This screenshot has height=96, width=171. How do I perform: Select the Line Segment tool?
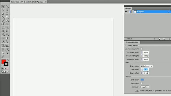pos(3,17)
